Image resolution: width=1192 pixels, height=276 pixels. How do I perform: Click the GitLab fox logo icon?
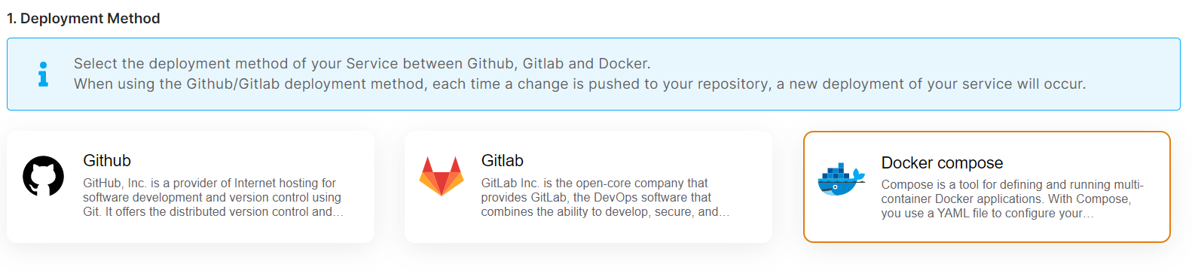coord(442,176)
